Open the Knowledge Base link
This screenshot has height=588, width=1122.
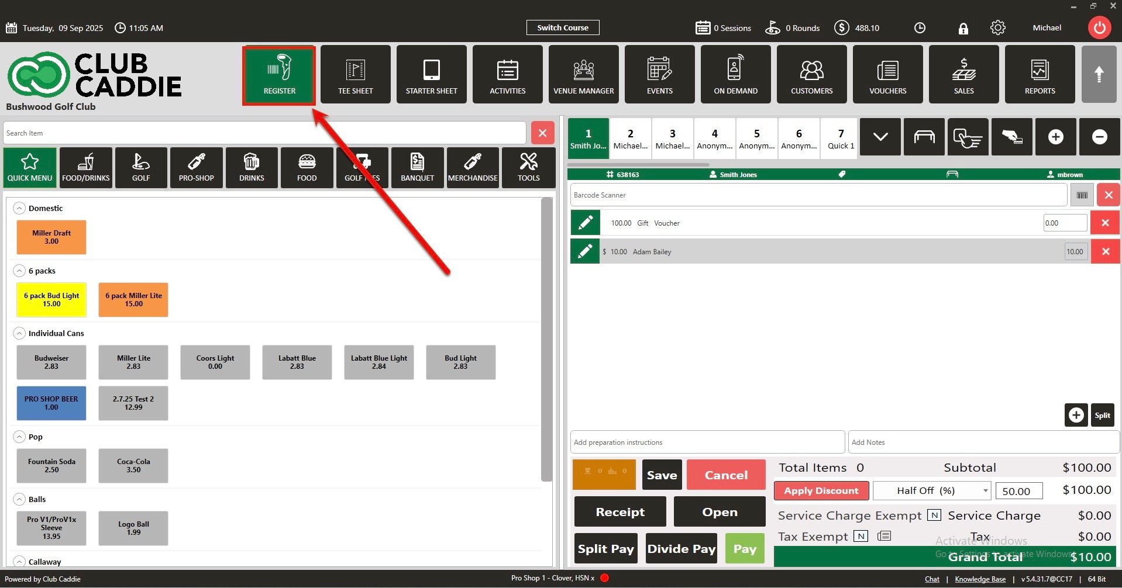click(980, 579)
